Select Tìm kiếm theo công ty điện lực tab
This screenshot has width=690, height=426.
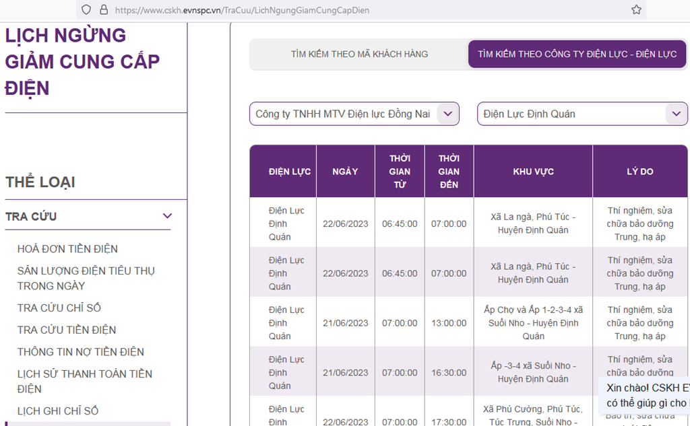click(577, 54)
